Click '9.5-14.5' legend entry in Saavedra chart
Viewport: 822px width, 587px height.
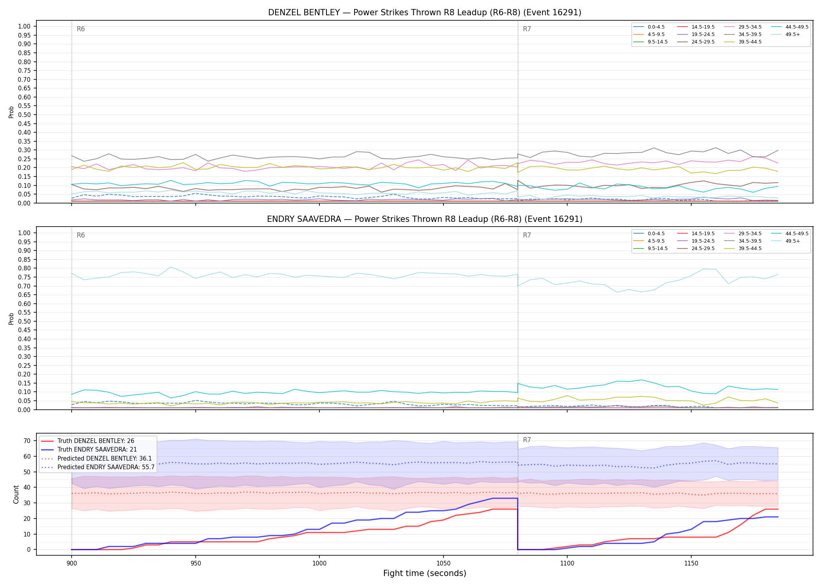click(651, 248)
